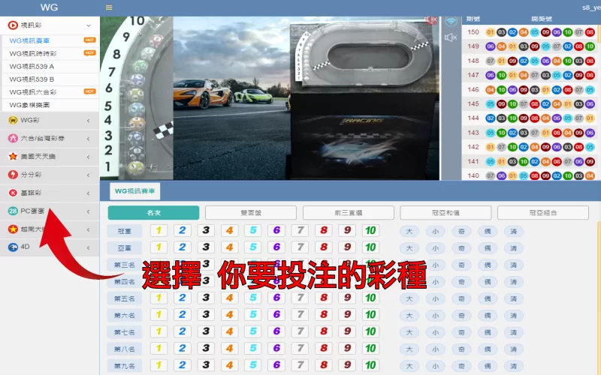Select number 1 for 冠軍 row
This screenshot has height=375, width=601.
coord(159,231)
